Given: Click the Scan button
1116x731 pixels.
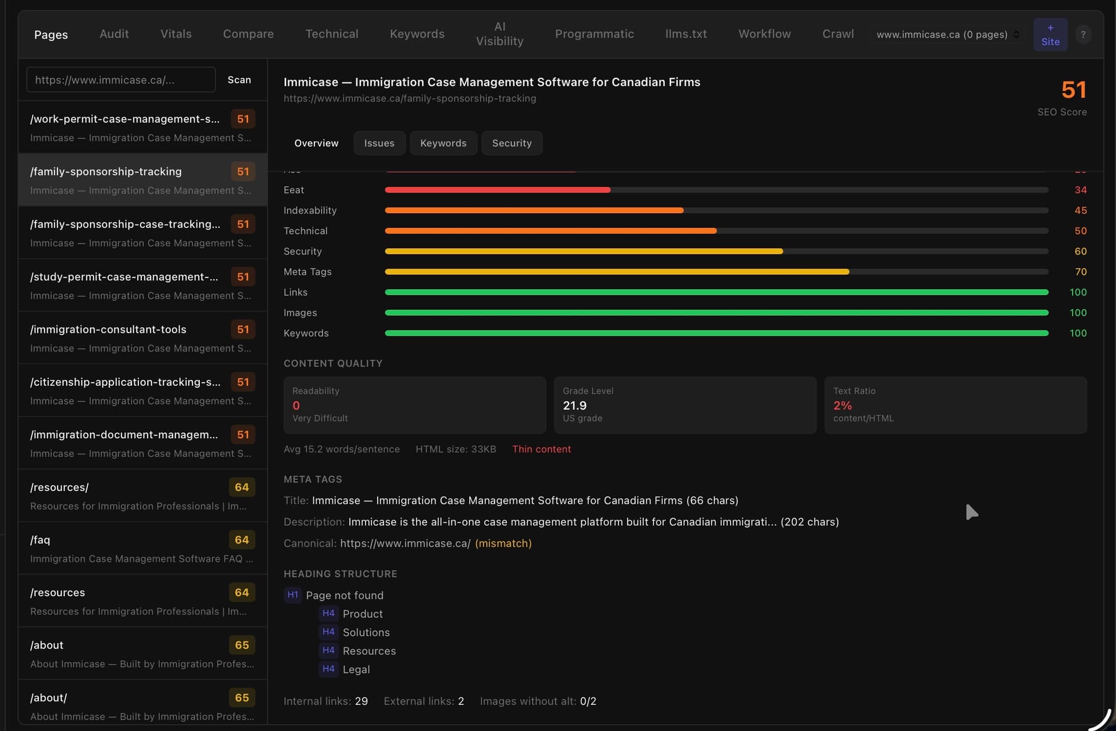Looking at the screenshot, I should point(239,80).
